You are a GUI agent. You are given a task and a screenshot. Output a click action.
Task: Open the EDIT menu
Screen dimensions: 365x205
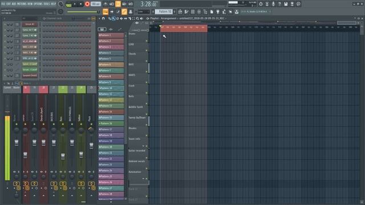(x=9, y=4)
